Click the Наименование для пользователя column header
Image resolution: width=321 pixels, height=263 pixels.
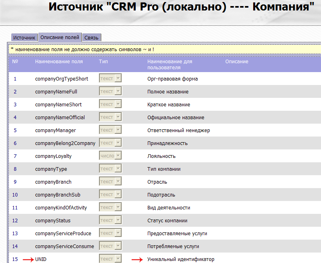coord(170,64)
